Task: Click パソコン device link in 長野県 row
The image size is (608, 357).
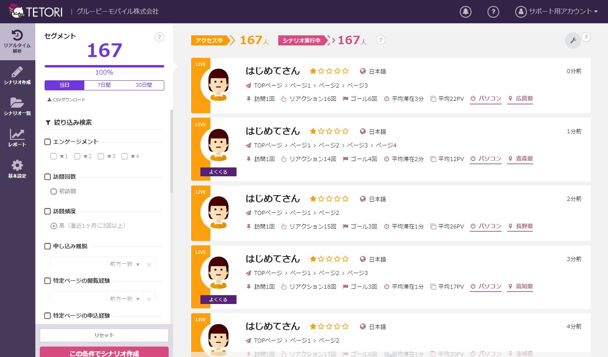Action: pyautogui.click(x=486, y=226)
